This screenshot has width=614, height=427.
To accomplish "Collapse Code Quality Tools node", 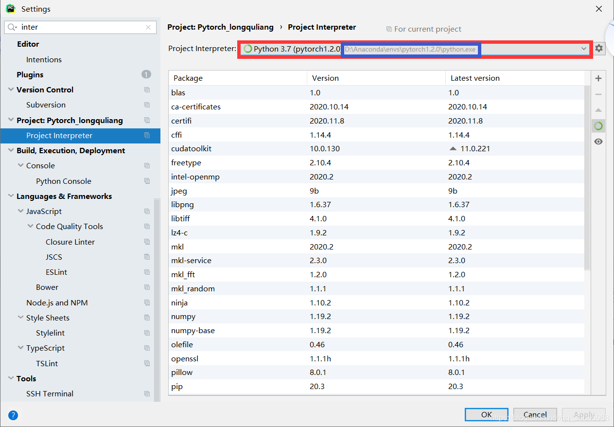I will click(30, 227).
